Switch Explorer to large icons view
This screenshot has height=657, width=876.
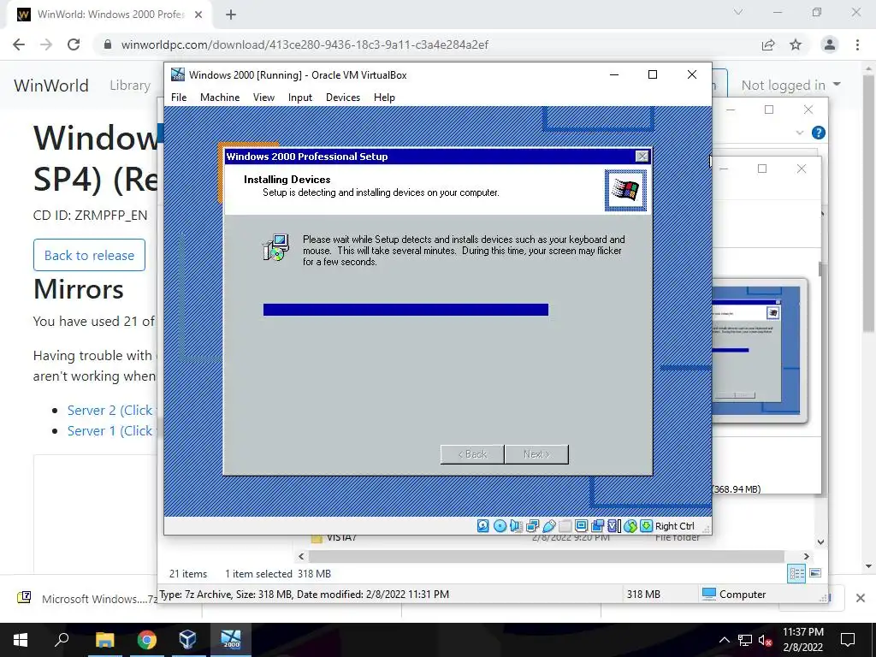tap(815, 573)
